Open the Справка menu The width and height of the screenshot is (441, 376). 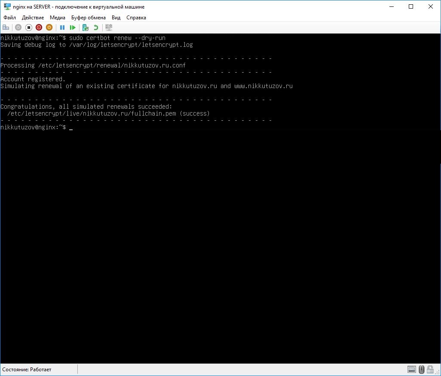pos(136,18)
